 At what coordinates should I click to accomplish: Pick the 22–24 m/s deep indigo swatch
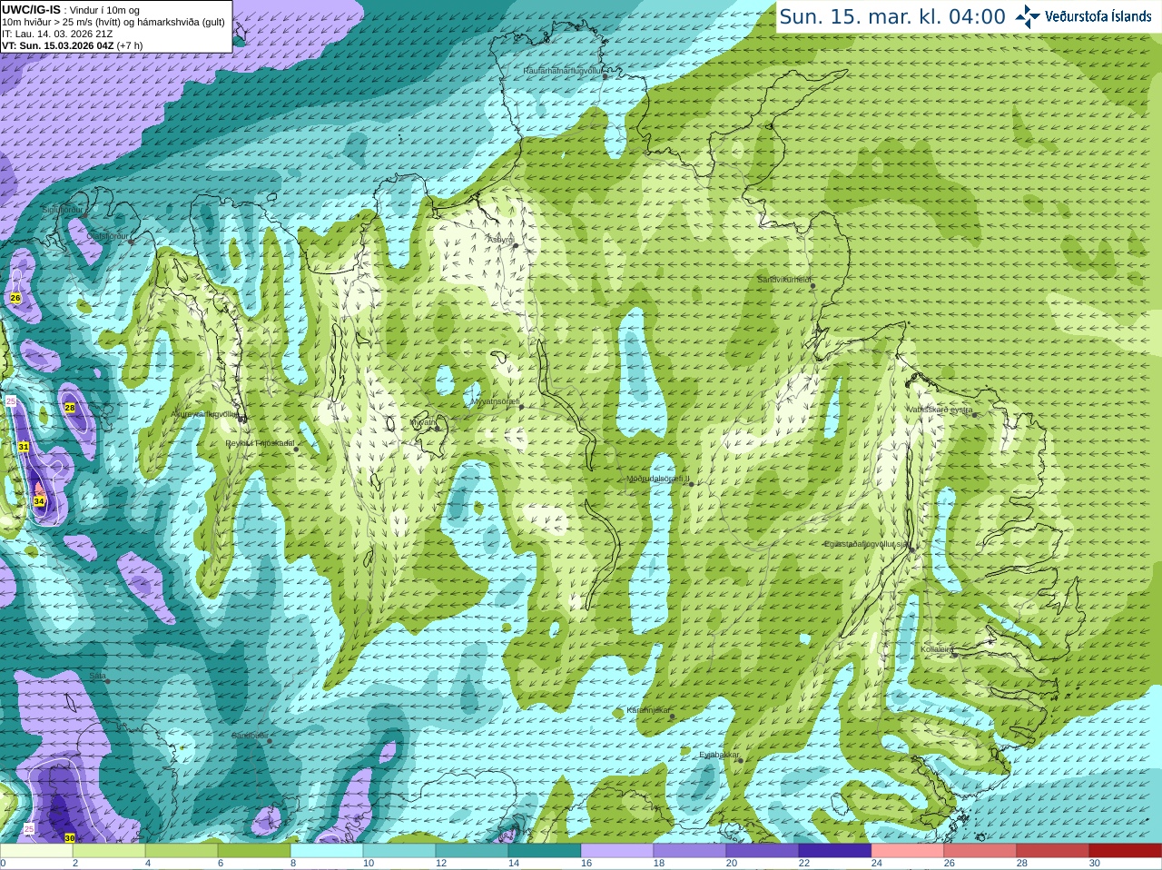click(x=835, y=851)
